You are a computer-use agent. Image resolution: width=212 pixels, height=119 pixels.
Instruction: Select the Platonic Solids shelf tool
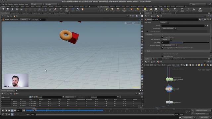click(67, 10)
